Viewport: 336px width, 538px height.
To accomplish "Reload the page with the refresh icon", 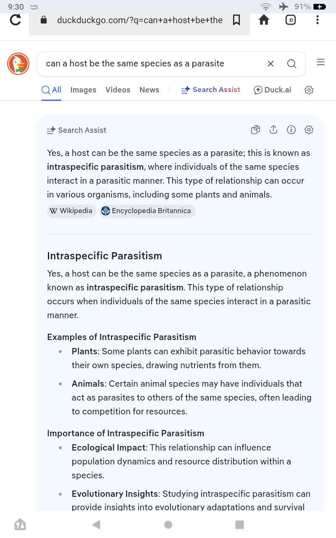I will click(15, 20).
